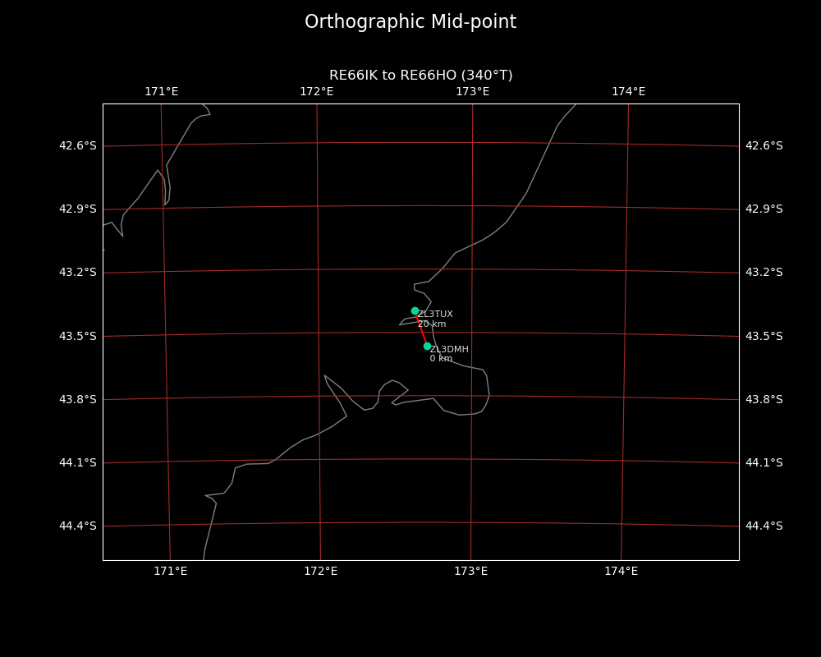Click the top 174°E longitude label
Viewport: 821px width, 657px height.
pos(628,91)
